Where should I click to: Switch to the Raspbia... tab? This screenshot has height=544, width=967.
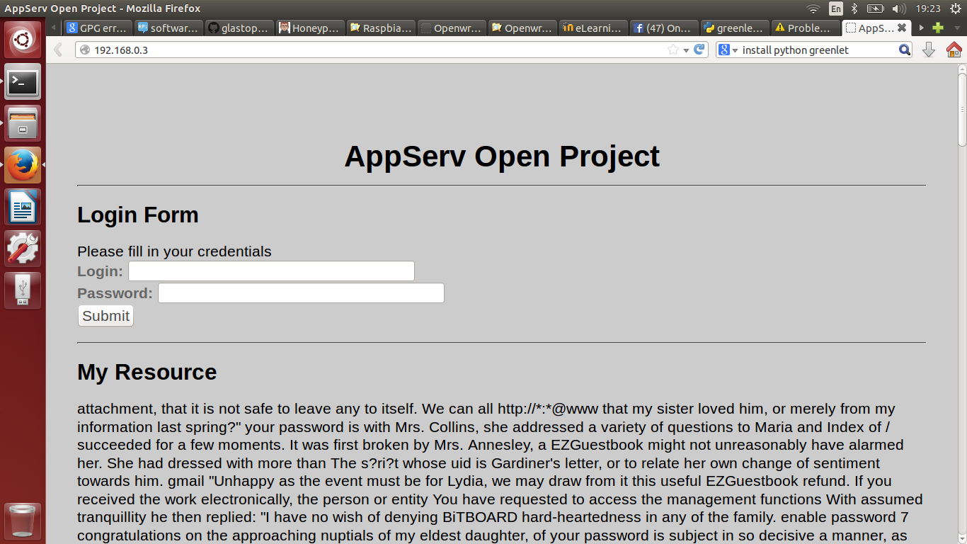click(381, 28)
